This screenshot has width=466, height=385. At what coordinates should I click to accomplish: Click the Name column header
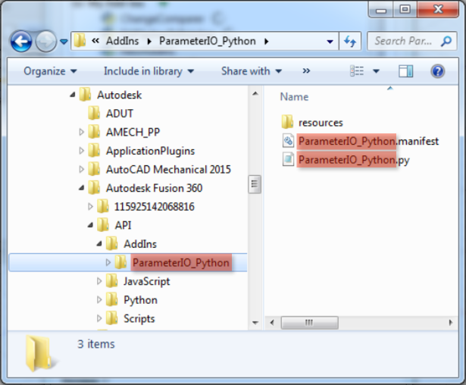294,97
